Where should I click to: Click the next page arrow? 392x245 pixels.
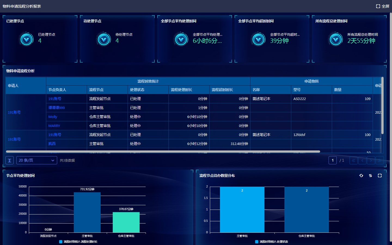pos(371,160)
